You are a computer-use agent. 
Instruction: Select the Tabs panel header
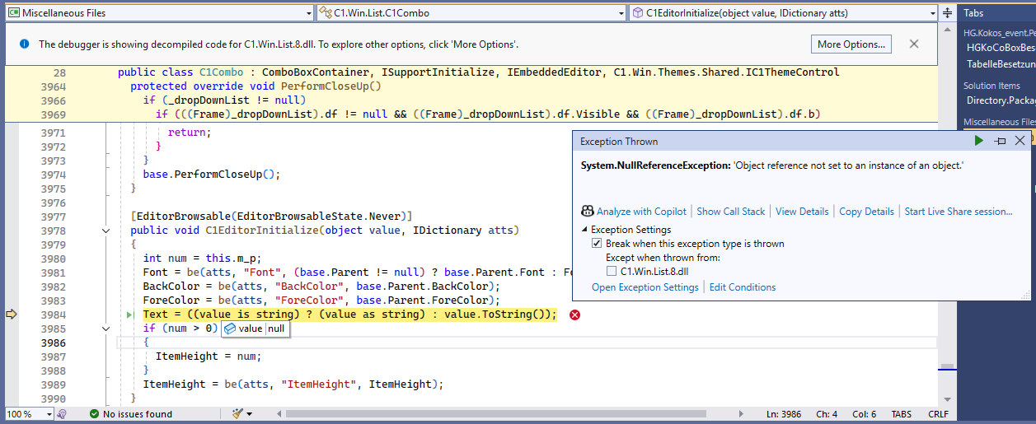point(974,13)
